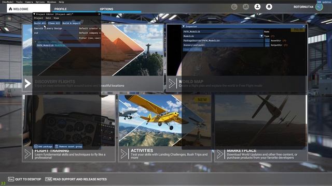332x186 pixels.
Task: Click the Tab key icon
Action: coord(48,179)
